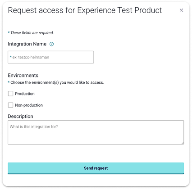Screen dimensions: 192x189
Task: Open the Integration Name help tooltip icon
Action: (x=51, y=44)
